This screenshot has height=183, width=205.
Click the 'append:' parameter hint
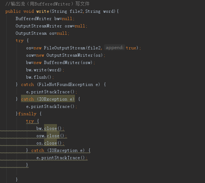coord(115,48)
